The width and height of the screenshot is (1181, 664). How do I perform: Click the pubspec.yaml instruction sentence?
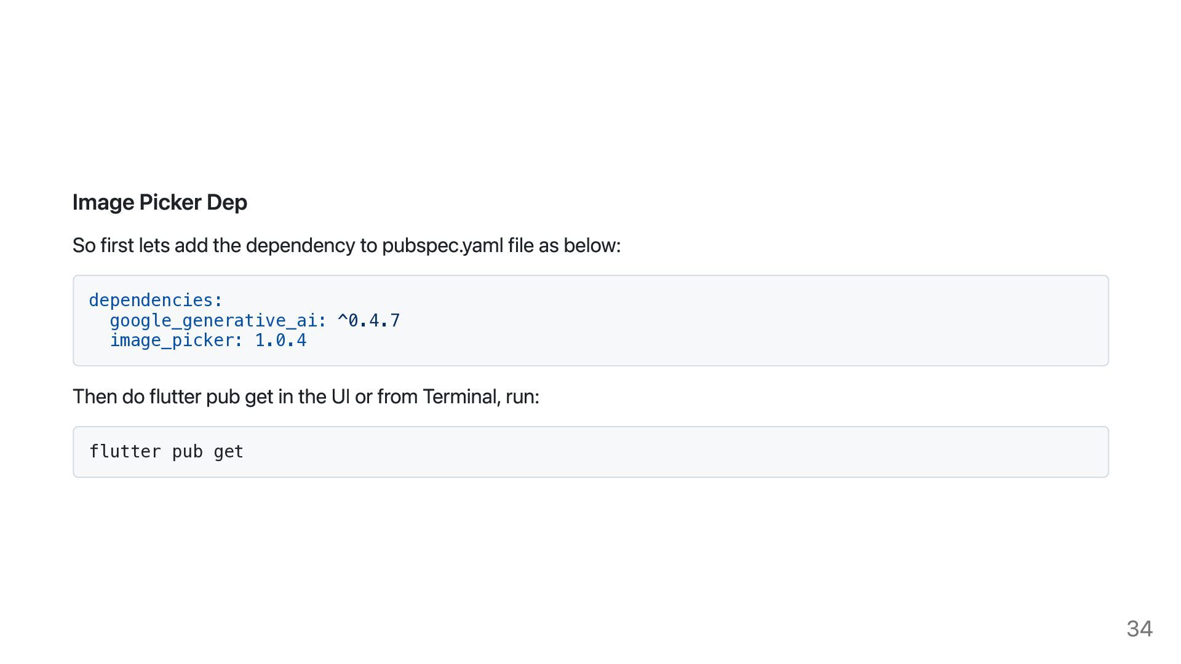click(347, 246)
